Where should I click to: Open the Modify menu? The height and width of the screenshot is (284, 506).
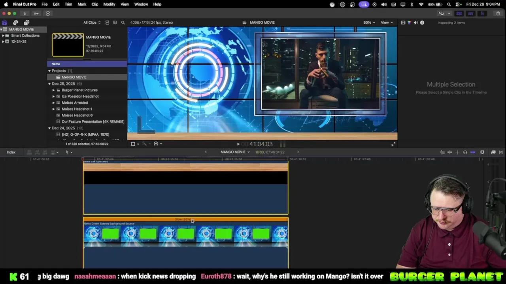[x=109, y=4]
